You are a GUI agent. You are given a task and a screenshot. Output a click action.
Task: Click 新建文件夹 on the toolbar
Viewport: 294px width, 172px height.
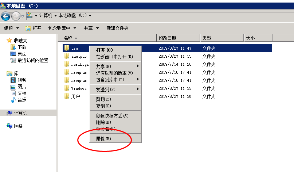tap(117, 28)
